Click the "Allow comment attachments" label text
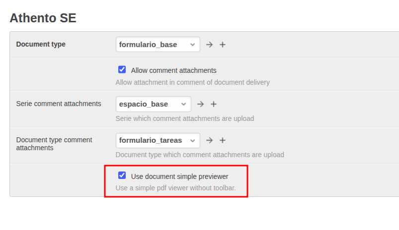The image size is (399, 230). pyautogui.click(x=173, y=70)
